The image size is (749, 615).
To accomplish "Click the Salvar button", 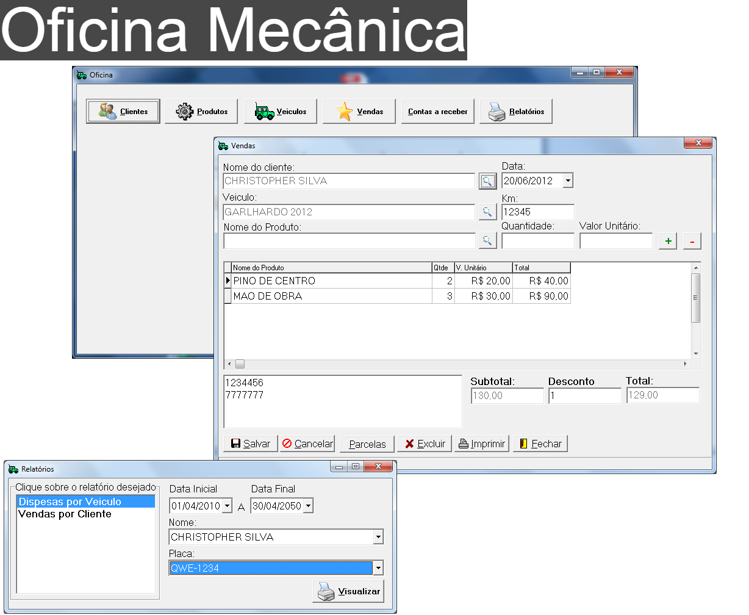I will pyautogui.click(x=250, y=444).
